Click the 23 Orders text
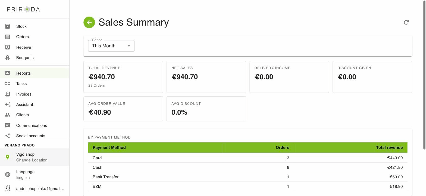Screen dimensions: 426x196 (96, 85)
